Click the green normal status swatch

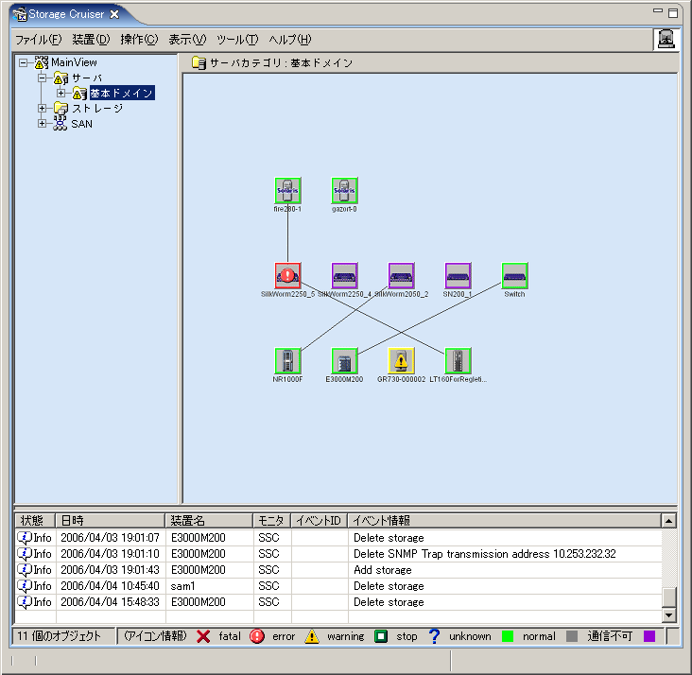coord(509,636)
